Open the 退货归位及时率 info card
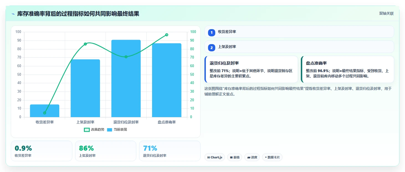The height and width of the screenshot is (172, 405). [251, 69]
